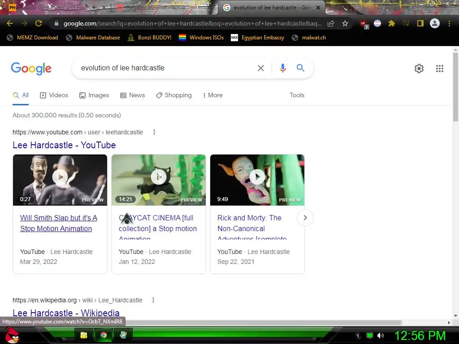Open the malwat.ch bookmark
459x344 pixels.
click(x=309, y=38)
